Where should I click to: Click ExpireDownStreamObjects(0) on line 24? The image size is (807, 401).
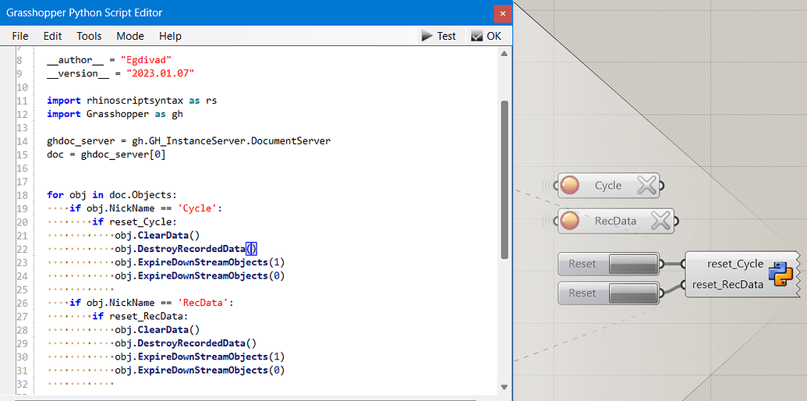(x=211, y=275)
